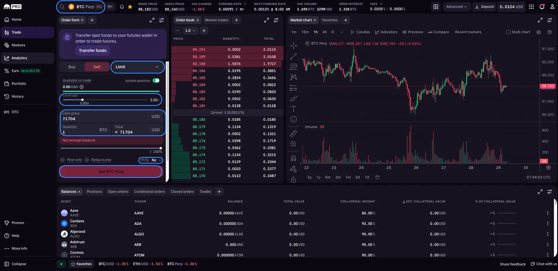Open the order book grouping dropdown
The height and width of the screenshot is (271, 558).
190,31
